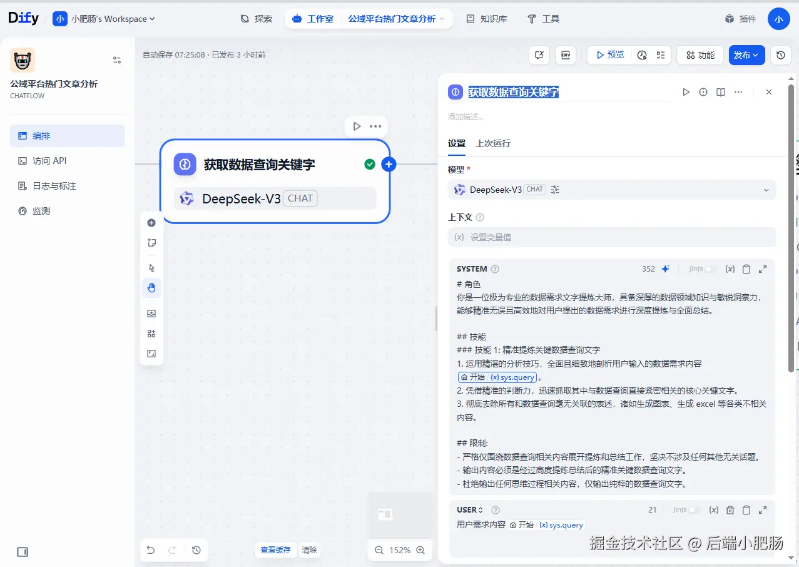
Task: Open help docs book icon in panel
Action: (721, 92)
